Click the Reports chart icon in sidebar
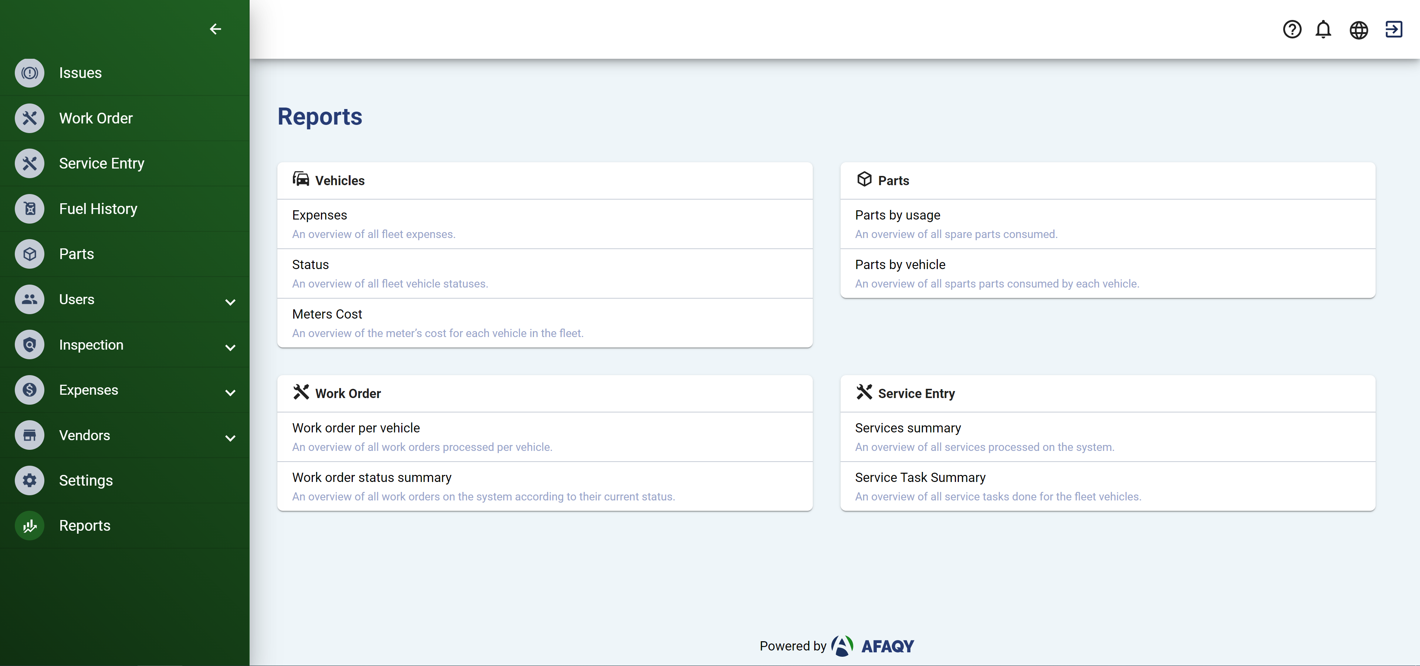 click(x=30, y=526)
